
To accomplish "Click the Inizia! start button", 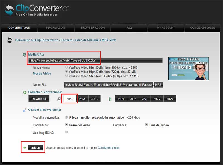I will click(35, 148).
